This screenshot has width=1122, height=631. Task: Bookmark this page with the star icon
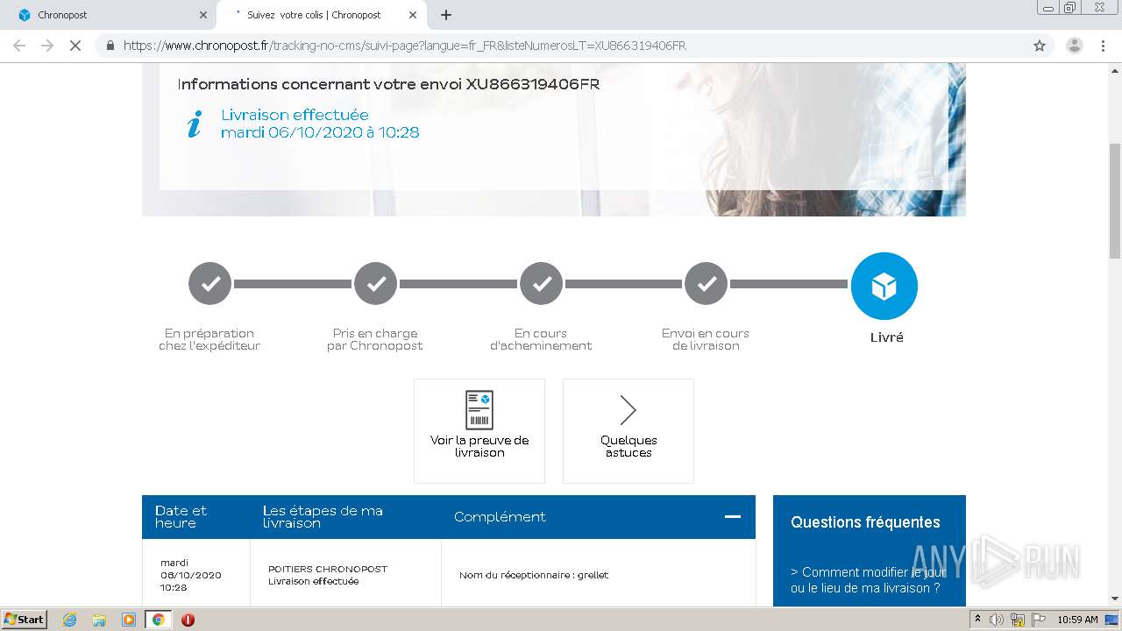[x=1040, y=46]
